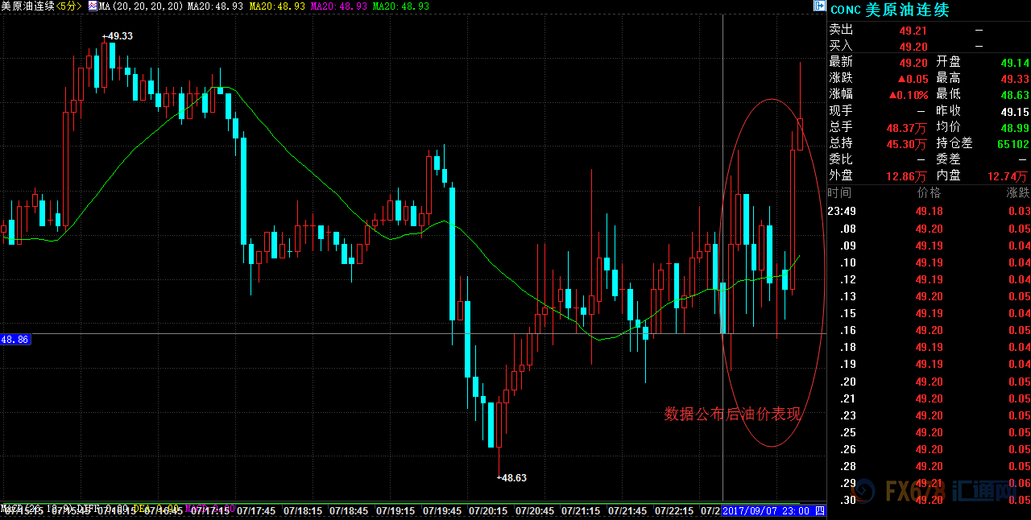Viewport: 1031px width, 520px height.
Task: Open the <5分> period selector
Action: [x=68, y=6]
